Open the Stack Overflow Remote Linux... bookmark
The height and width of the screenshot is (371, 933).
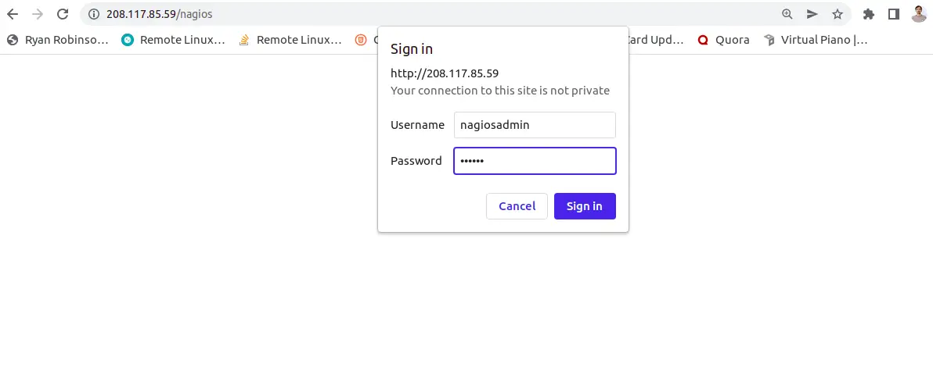coord(290,40)
